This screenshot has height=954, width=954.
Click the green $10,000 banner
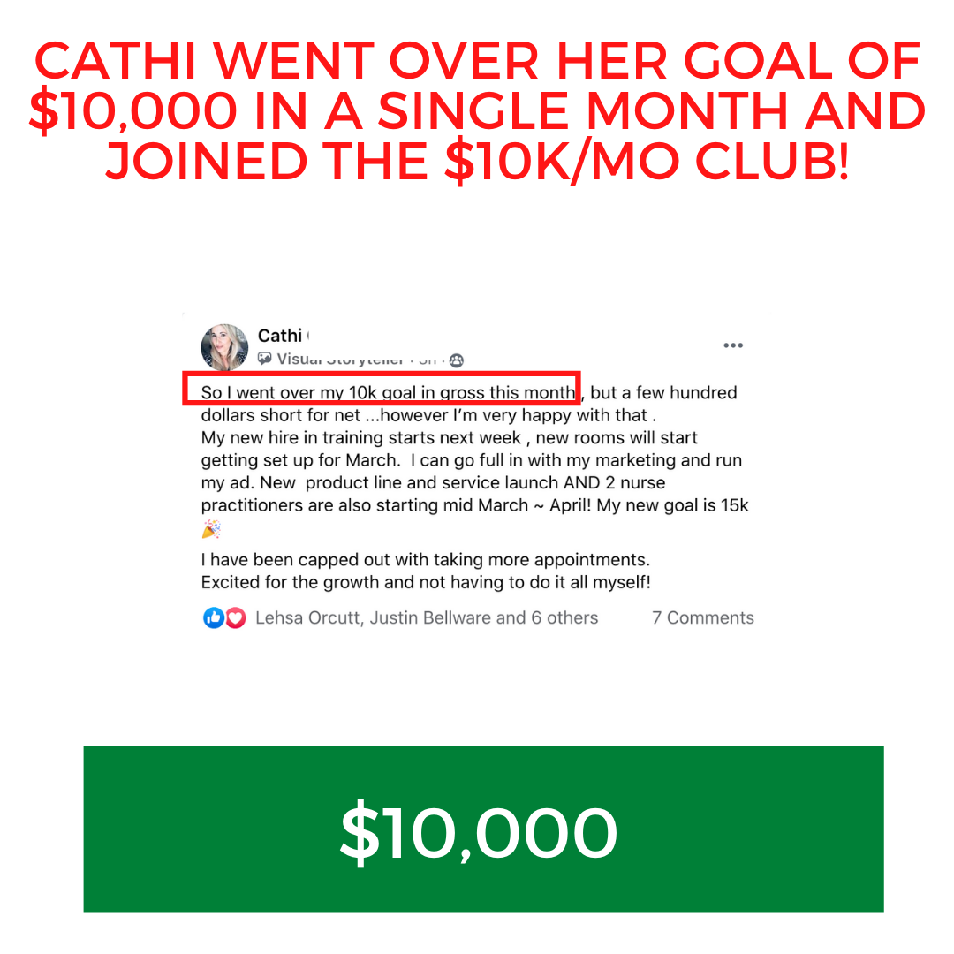coord(483,829)
